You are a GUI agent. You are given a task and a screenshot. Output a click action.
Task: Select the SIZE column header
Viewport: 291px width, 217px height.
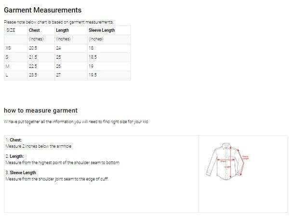tap(11, 30)
